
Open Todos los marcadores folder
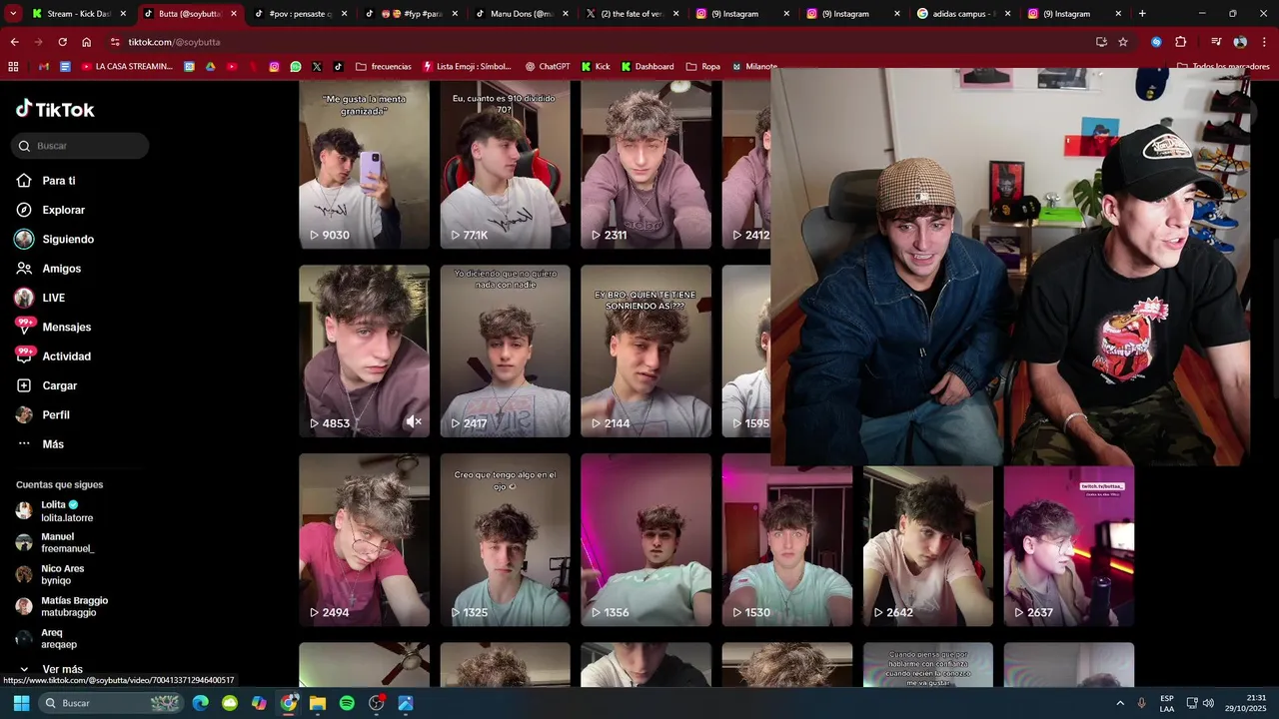[x=1223, y=67]
